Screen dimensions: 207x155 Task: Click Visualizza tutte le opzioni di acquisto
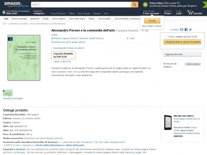point(182,42)
